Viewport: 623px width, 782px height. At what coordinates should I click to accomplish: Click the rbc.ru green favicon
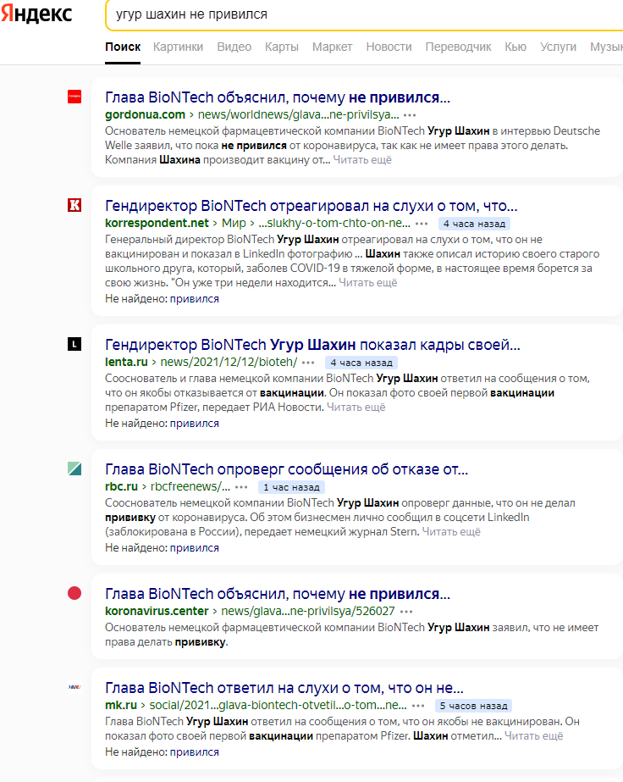[x=74, y=469]
